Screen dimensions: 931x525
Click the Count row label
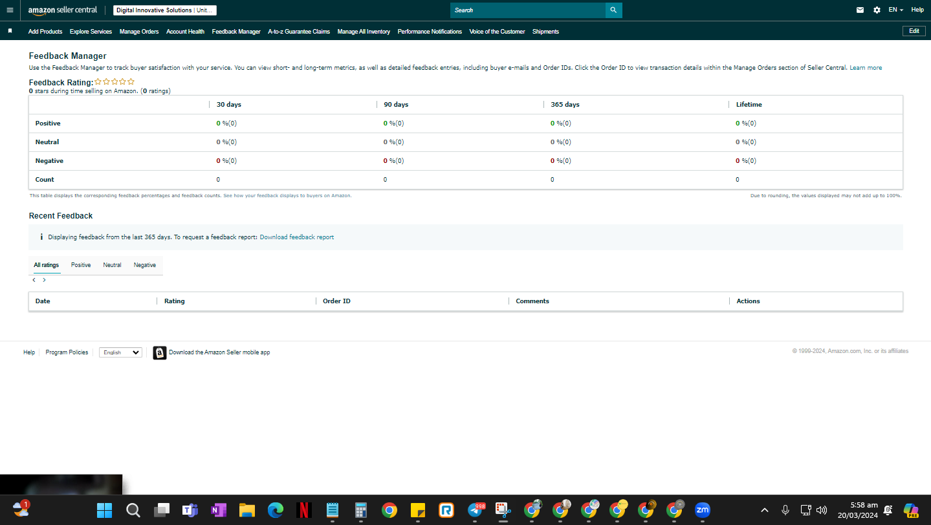pyautogui.click(x=45, y=180)
